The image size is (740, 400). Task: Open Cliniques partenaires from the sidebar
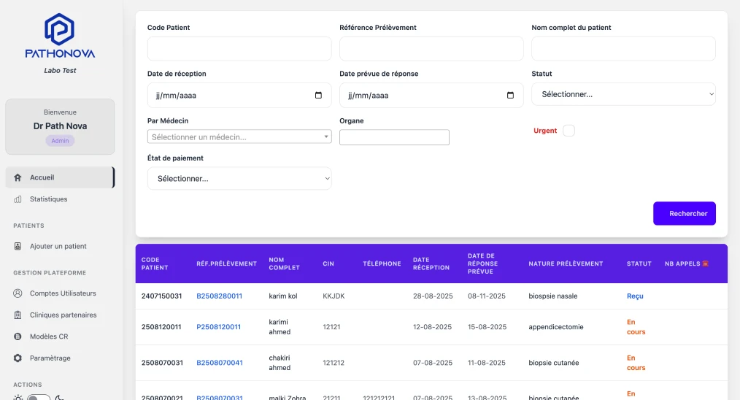[63, 315]
